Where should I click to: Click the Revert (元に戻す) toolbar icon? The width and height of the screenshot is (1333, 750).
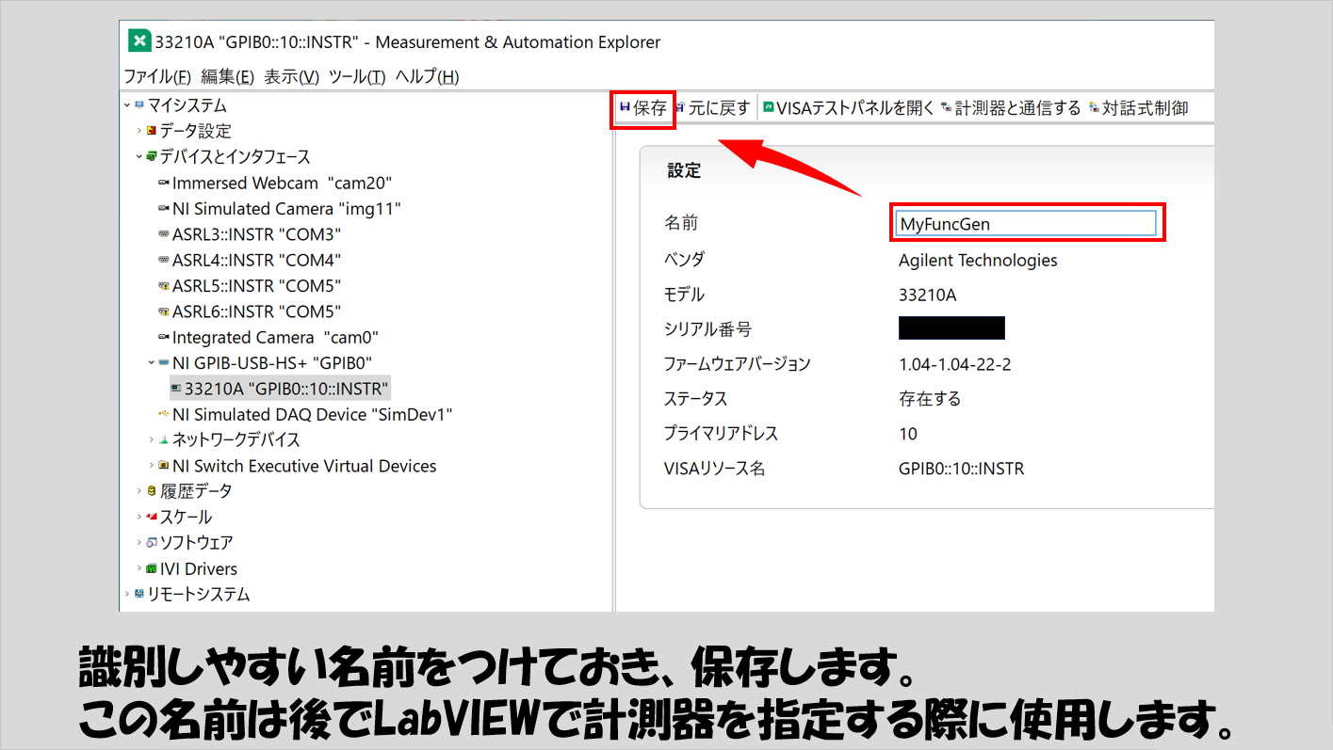tap(681, 108)
